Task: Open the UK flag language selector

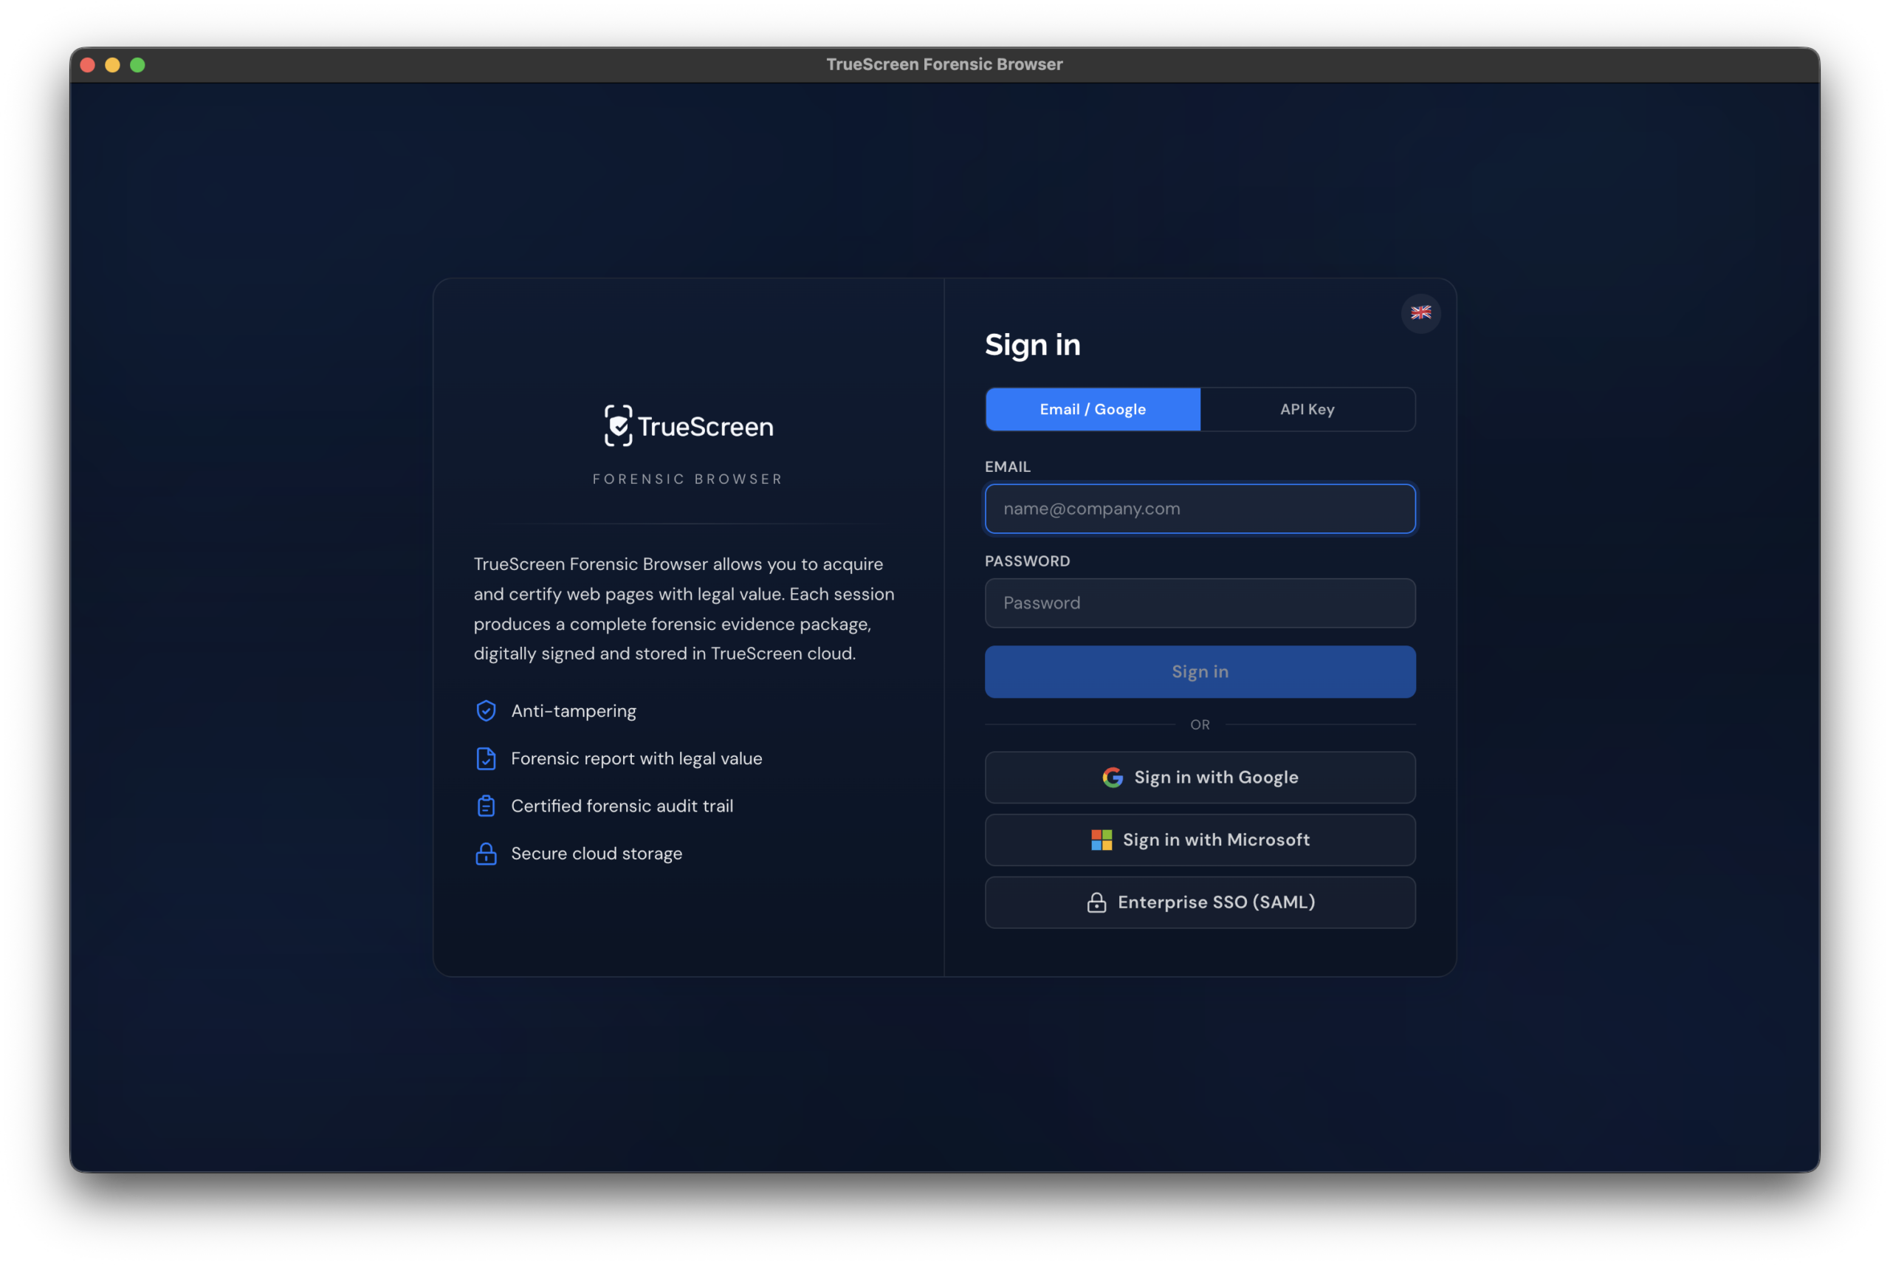Action: coord(1420,313)
